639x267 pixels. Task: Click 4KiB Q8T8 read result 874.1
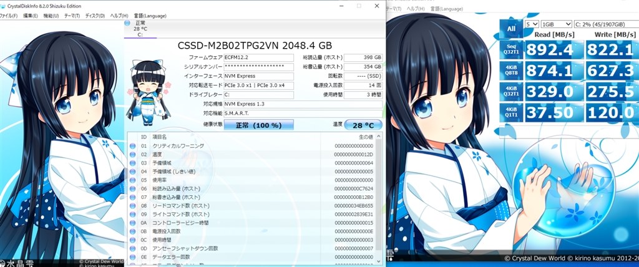[554, 70]
